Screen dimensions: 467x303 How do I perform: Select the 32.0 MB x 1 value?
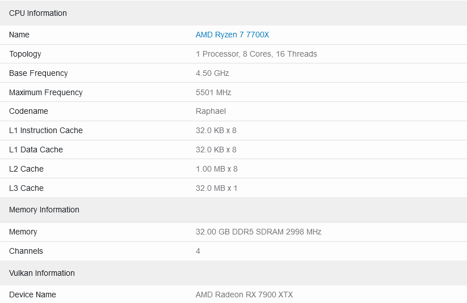tap(216, 188)
